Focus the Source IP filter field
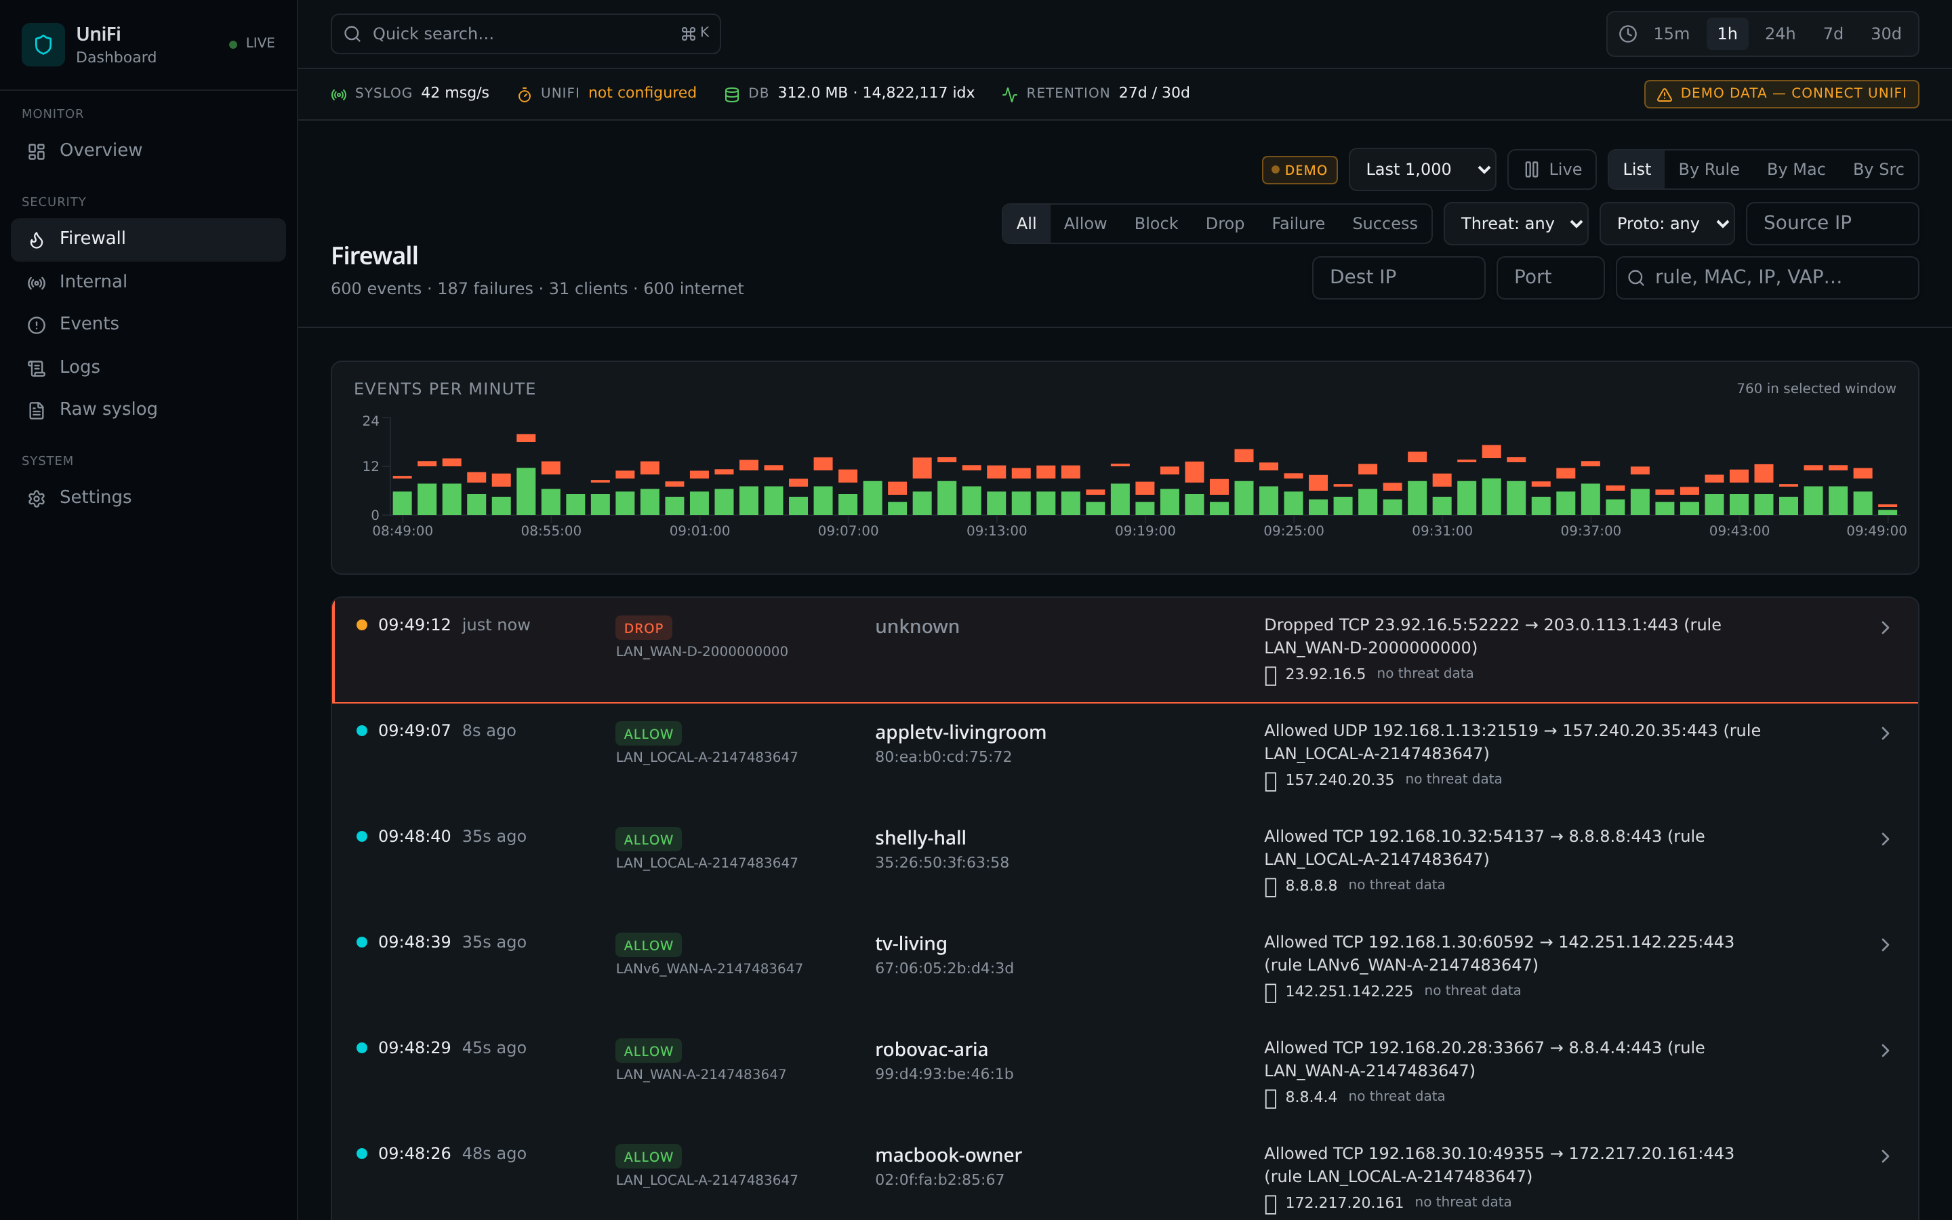1952x1220 pixels. pos(1832,224)
